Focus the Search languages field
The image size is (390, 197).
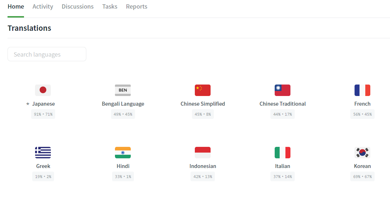(47, 54)
